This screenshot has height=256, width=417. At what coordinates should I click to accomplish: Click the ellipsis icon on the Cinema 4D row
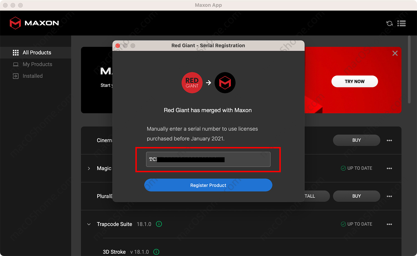[389, 140]
